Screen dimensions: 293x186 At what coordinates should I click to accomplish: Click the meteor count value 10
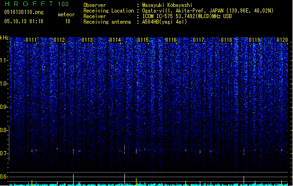click(x=68, y=21)
